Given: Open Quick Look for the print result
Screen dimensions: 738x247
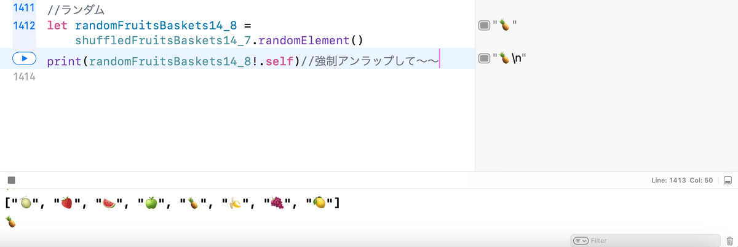Looking at the screenshot, I should pyautogui.click(x=484, y=58).
